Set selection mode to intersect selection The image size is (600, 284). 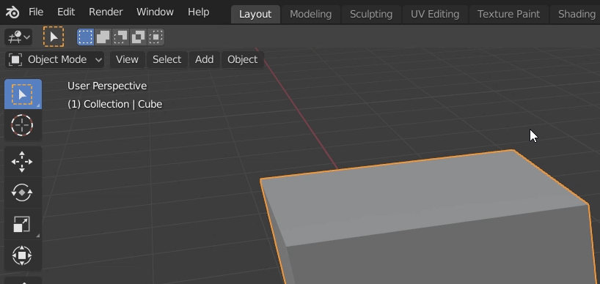click(156, 37)
